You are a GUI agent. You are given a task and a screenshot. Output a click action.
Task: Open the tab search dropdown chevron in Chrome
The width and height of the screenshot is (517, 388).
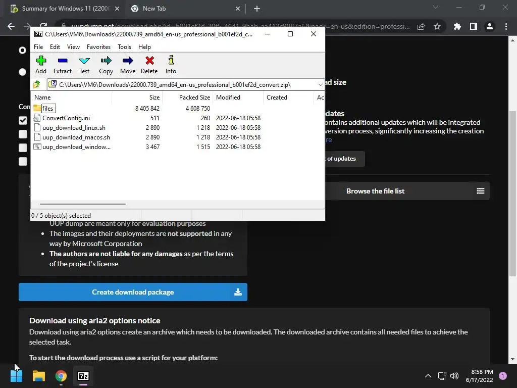click(436, 7)
